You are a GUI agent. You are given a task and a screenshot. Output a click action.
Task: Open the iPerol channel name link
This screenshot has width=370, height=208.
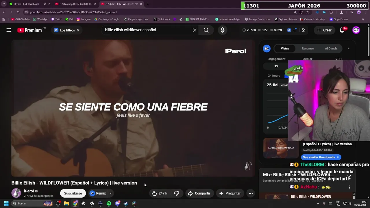click(29, 191)
